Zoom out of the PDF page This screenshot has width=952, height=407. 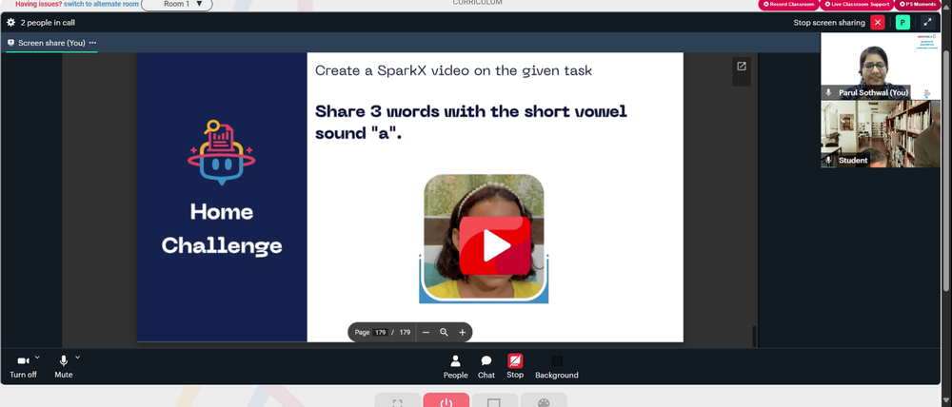(x=426, y=333)
